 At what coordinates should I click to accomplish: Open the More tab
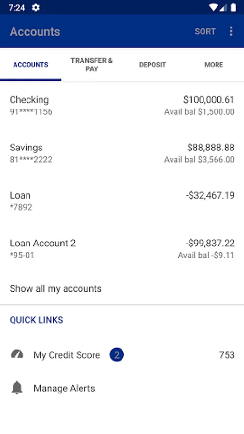pos(214,65)
